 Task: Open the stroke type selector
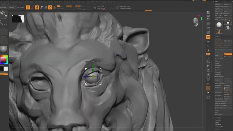pyautogui.click(x=4, y=23)
